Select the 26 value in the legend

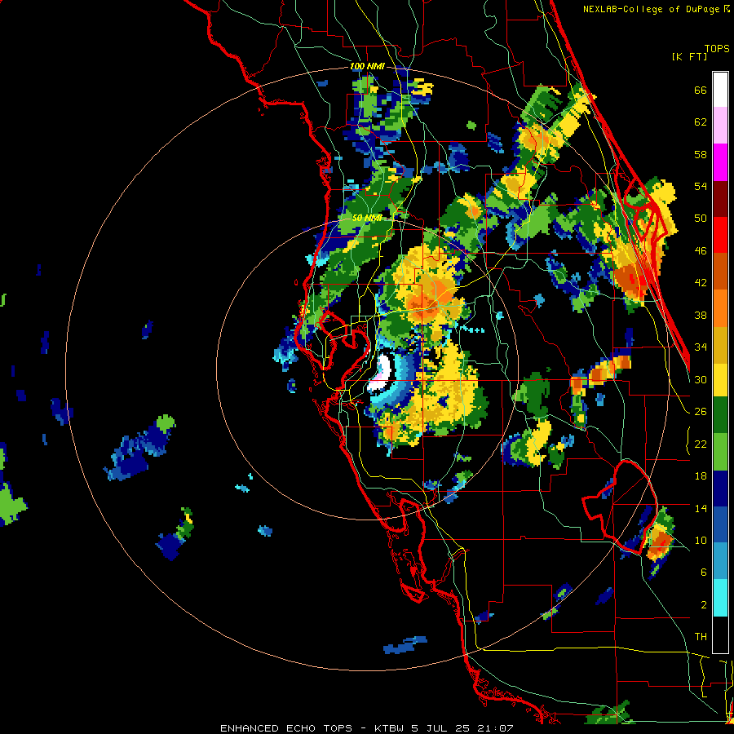(701, 412)
